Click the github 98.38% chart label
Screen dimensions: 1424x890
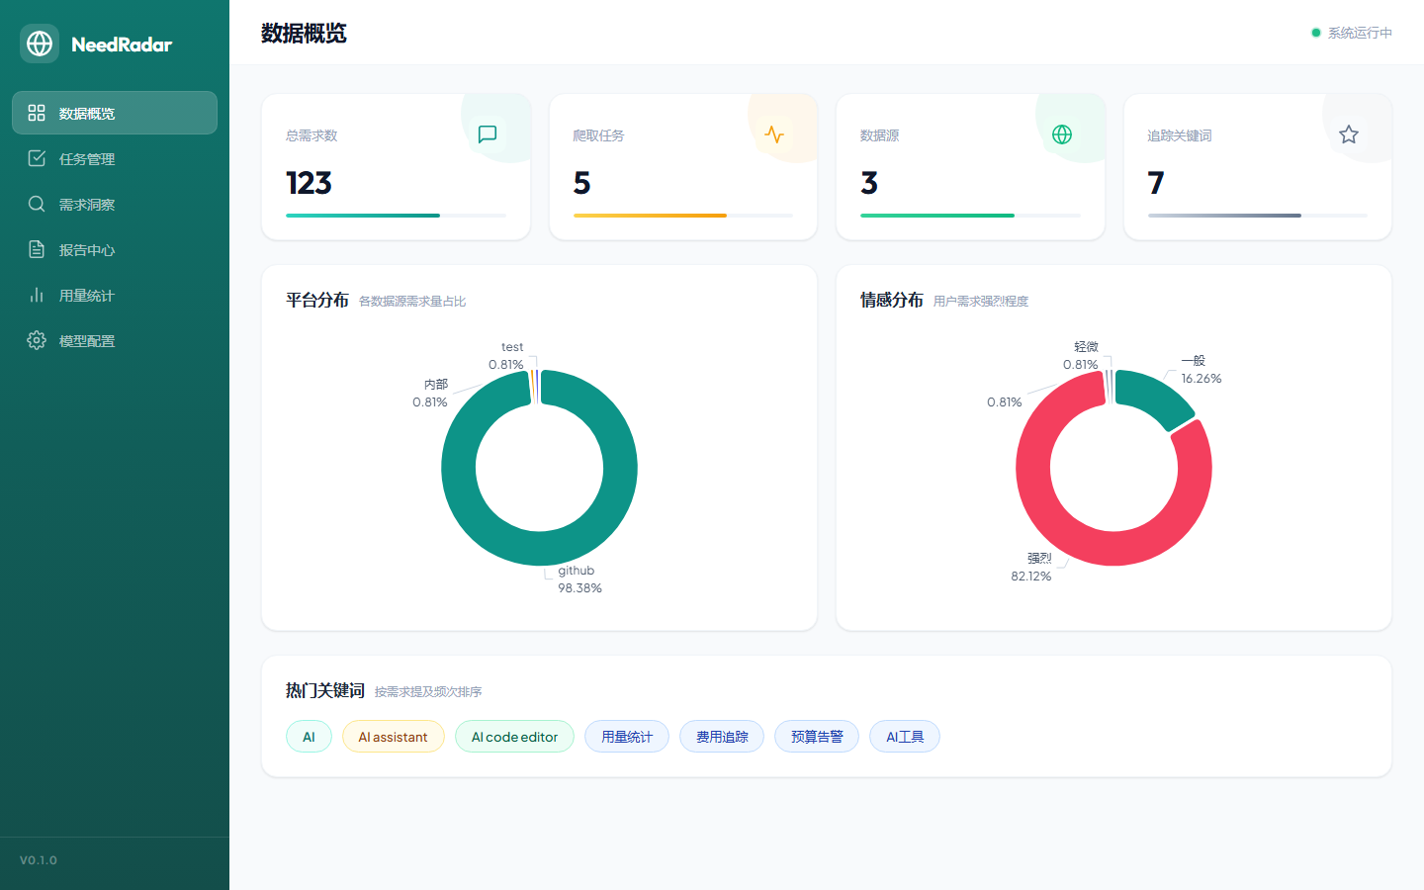click(x=579, y=579)
